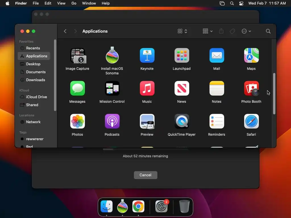
Task: Launch Keynote from Applications
Action: point(147,55)
